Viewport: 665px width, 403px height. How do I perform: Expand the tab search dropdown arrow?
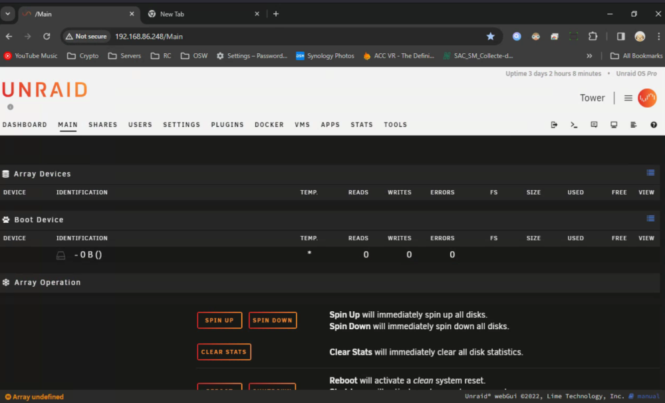[7, 13]
